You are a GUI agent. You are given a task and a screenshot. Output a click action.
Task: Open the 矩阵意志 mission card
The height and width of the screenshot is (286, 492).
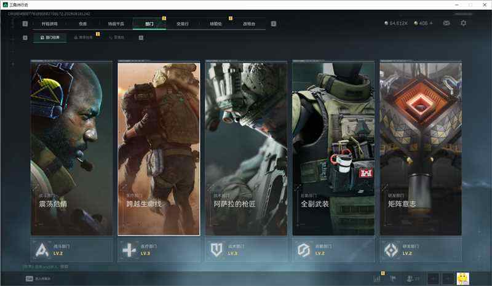coord(421,148)
